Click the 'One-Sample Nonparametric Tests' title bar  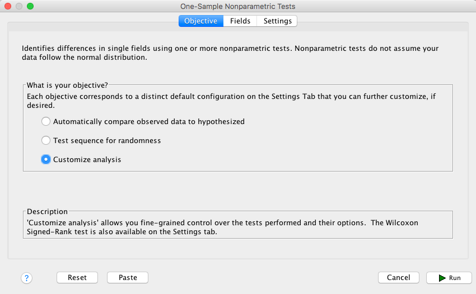[x=238, y=6]
